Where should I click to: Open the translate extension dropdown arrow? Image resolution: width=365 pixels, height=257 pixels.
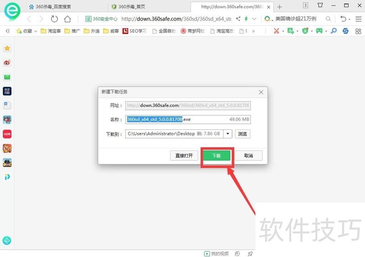[x=297, y=31]
